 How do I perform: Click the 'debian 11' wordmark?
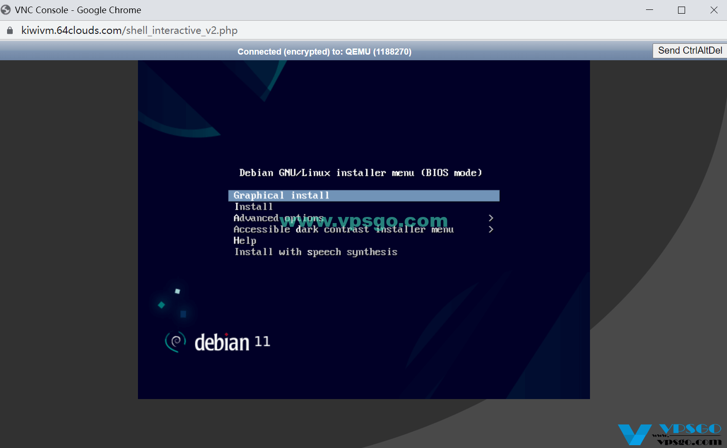(232, 342)
